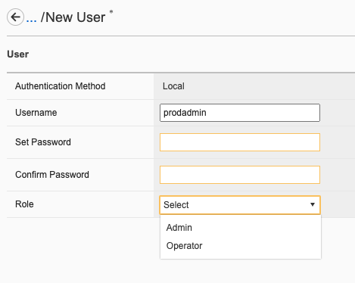
Task: Click the User section heading
Action: pos(18,54)
